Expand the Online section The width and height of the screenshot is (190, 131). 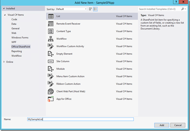[x=4, y=62]
